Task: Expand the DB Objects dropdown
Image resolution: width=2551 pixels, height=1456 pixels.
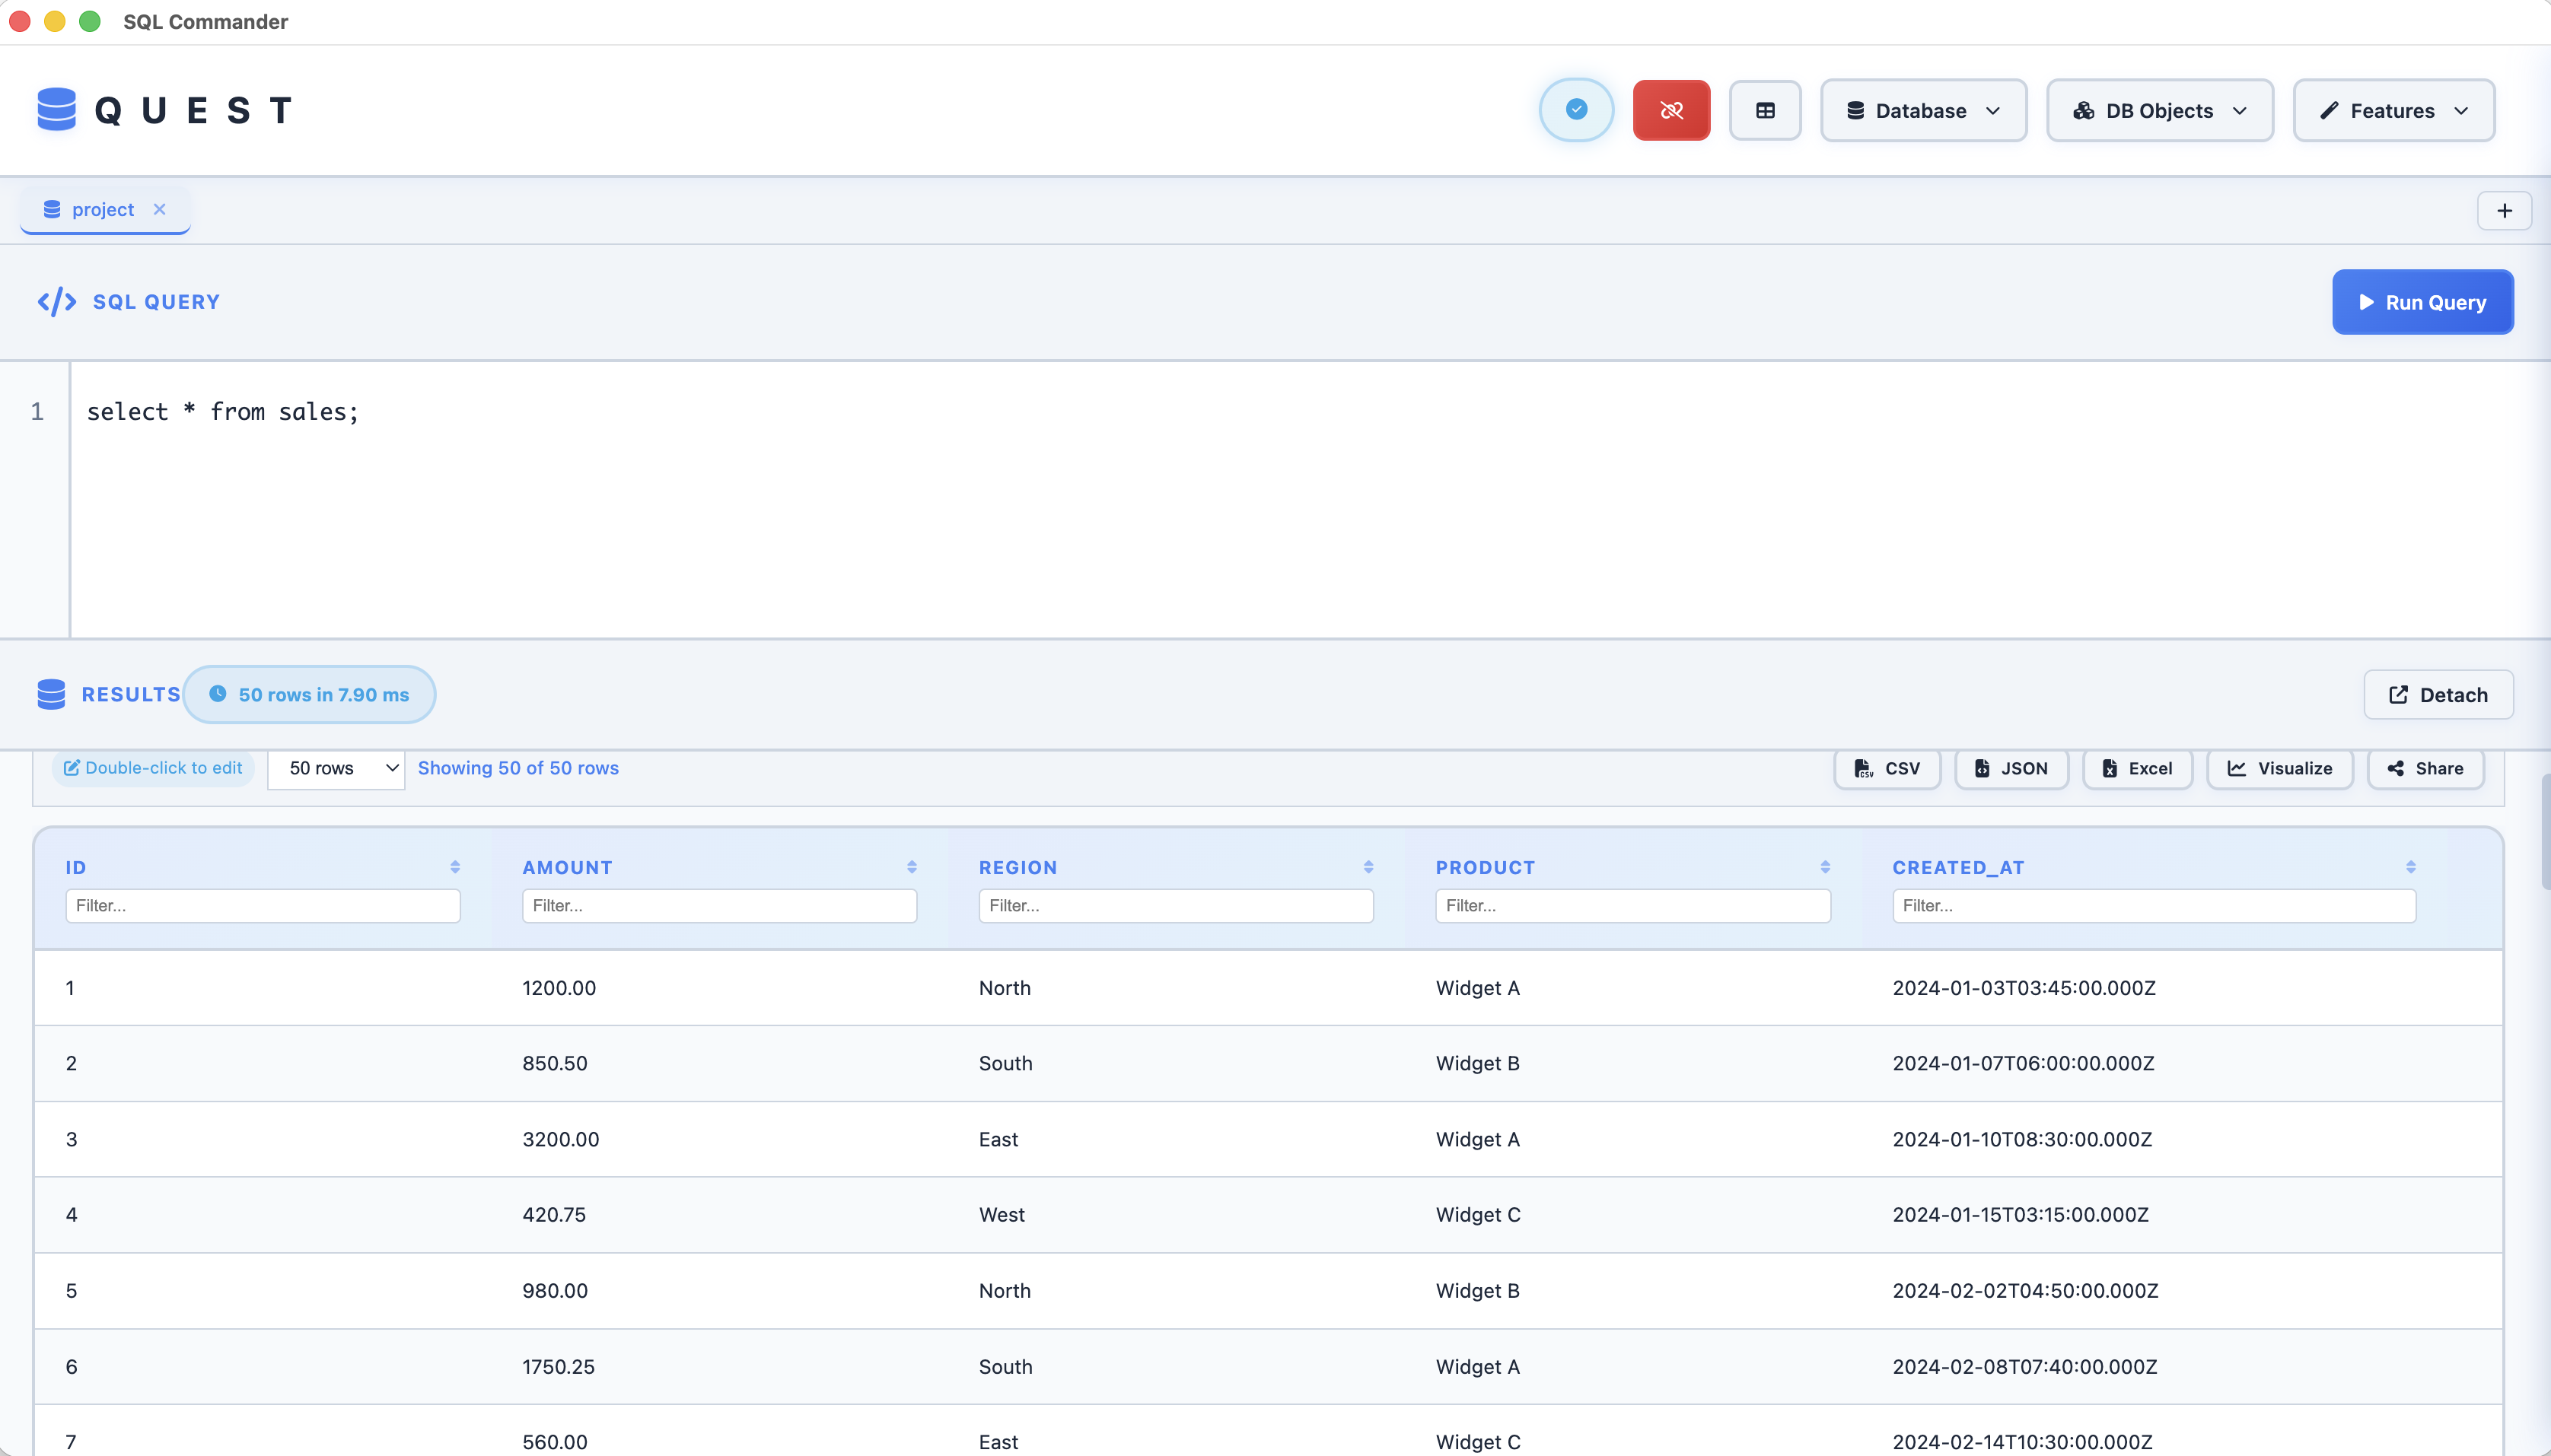Action: point(2160,110)
